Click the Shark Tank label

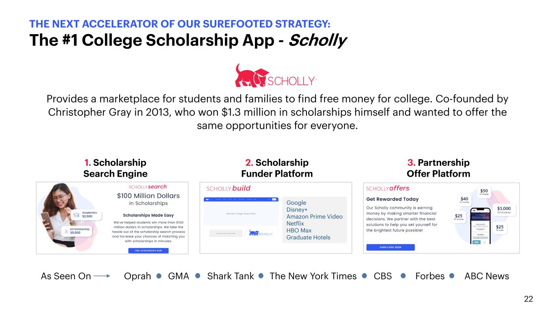pyautogui.click(x=230, y=276)
